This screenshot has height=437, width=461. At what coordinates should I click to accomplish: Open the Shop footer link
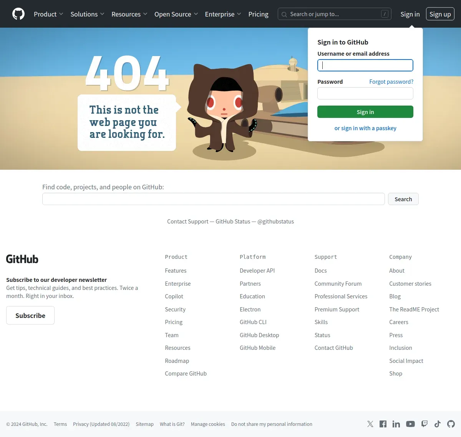click(396, 374)
